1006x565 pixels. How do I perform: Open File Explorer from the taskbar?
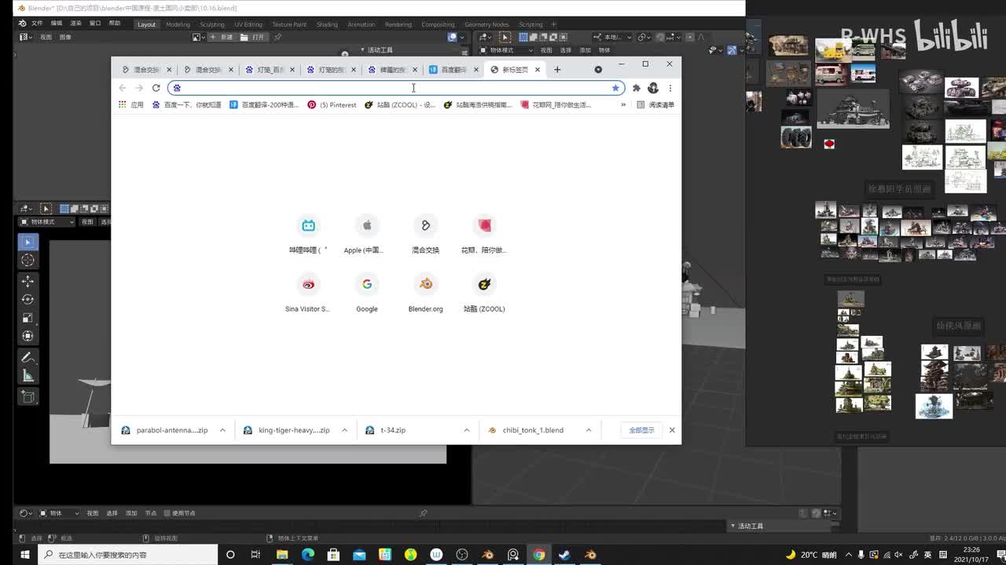pos(281,555)
